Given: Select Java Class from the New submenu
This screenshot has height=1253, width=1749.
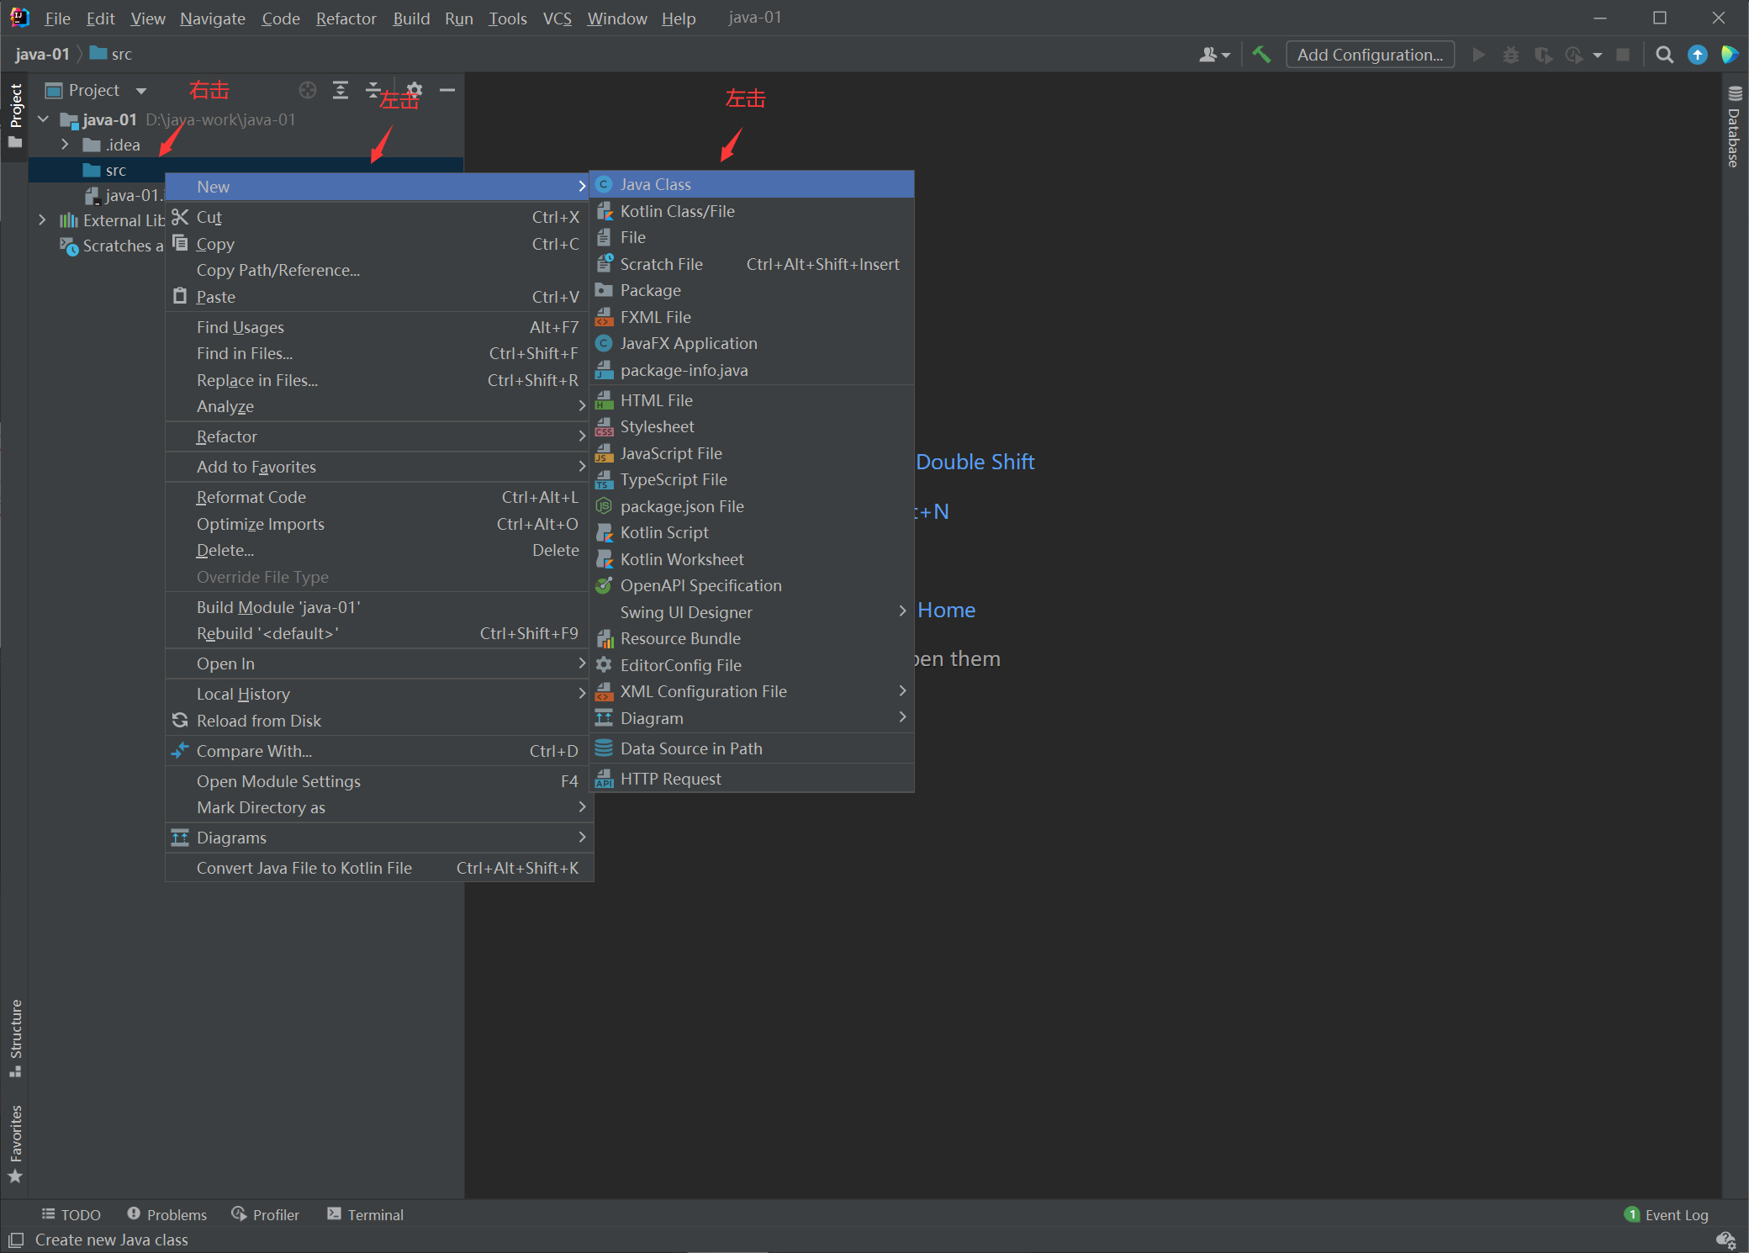Looking at the screenshot, I should pyautogui.click(x=751, y=184).
